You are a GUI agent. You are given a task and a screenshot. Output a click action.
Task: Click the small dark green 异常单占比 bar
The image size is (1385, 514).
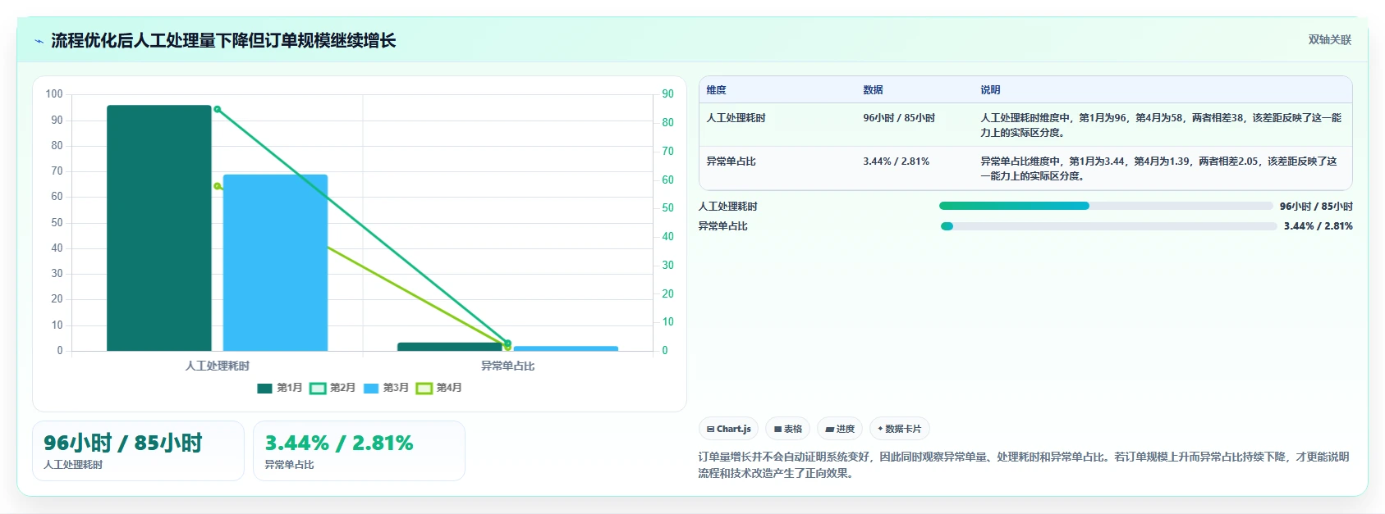click(x=450, y=347)
